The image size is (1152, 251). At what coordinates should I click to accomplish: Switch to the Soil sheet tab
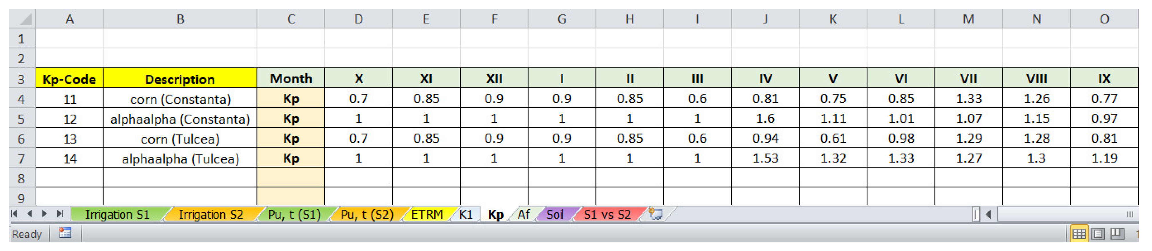[x=555, y=215]
